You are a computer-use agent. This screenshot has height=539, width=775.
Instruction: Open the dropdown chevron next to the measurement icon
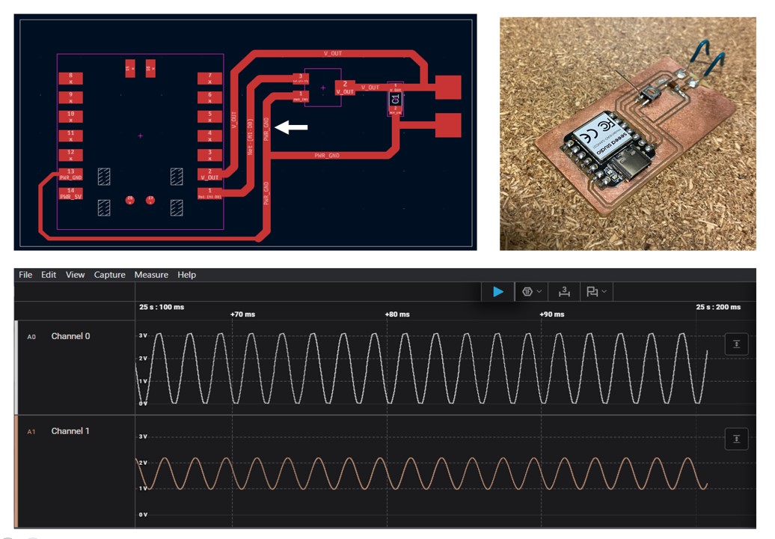pyautogui.click(x=604, y=292)
